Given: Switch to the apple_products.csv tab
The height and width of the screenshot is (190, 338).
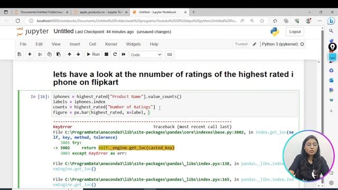Looking at the screenshot, I should pyautogui.click(x=101, y=12).
